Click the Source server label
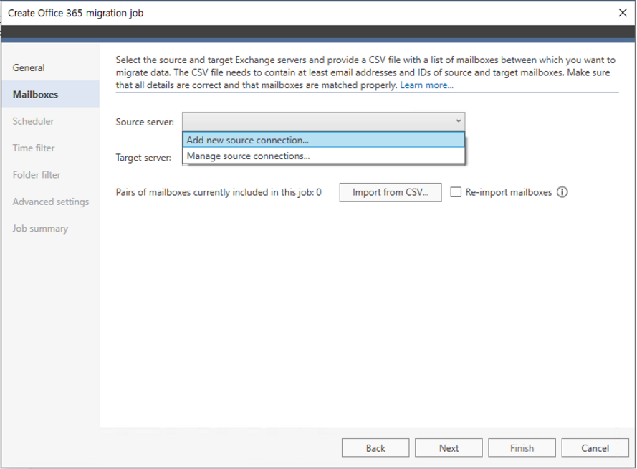This screenshot has width=637, height=469. coord(145,122)
